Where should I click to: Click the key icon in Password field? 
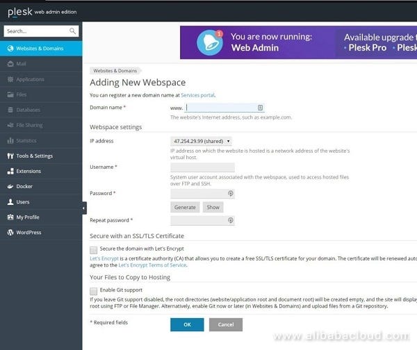tap(231, 194)
